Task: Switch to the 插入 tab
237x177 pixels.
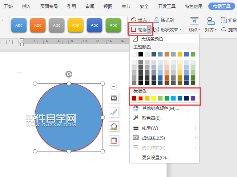Action: [27, 6]
